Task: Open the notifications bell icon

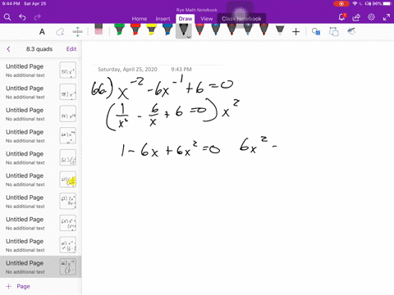Action: (341, 17)
